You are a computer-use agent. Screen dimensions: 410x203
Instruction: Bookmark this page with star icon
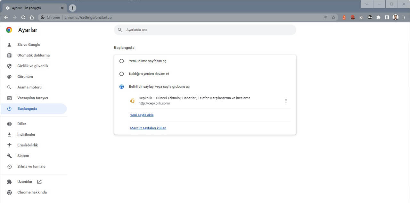point(333,18)
